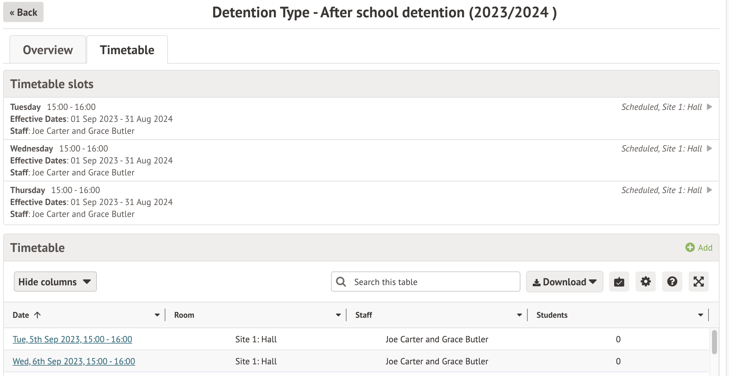
Task: Open Staff column dropdown arrow
Action: point(519,315)
